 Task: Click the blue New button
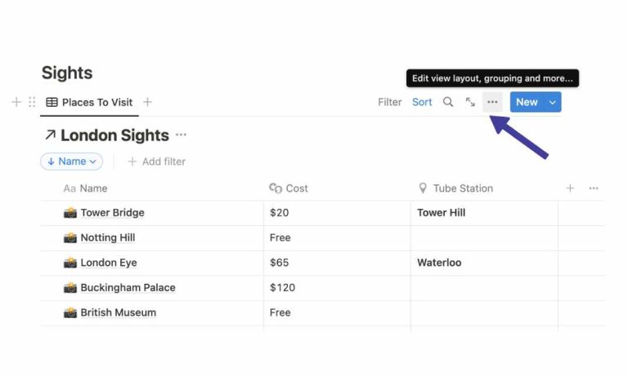(x=527, y=102)
